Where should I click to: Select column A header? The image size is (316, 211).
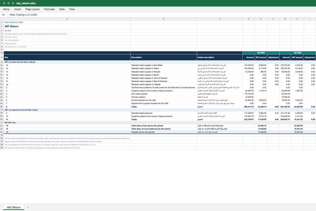tap(67, 19)
